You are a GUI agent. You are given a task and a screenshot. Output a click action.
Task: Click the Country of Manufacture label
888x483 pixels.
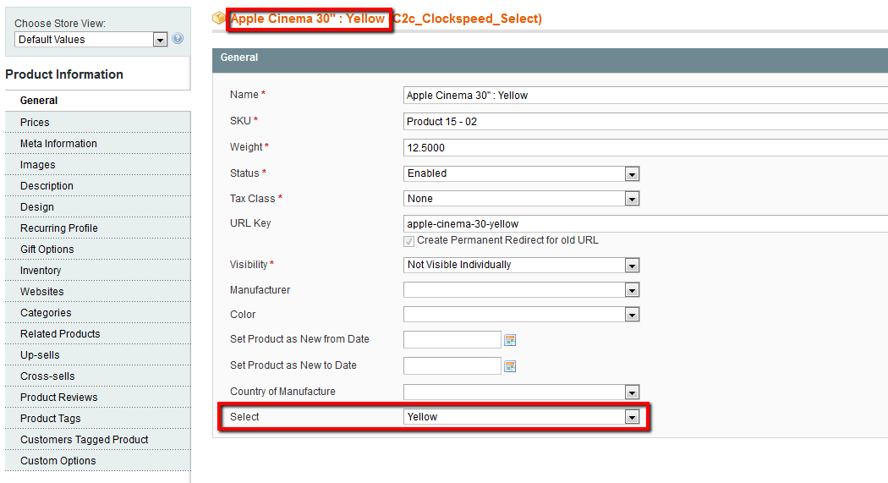point(282,392)
